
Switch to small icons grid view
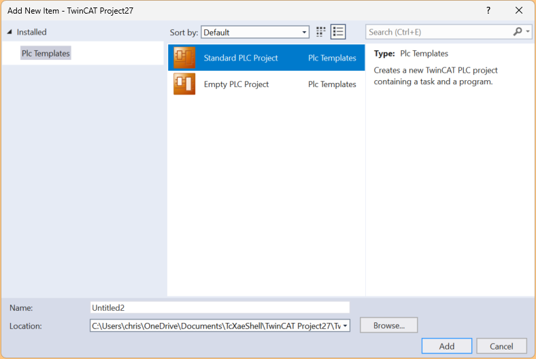[x=320, y=32]
